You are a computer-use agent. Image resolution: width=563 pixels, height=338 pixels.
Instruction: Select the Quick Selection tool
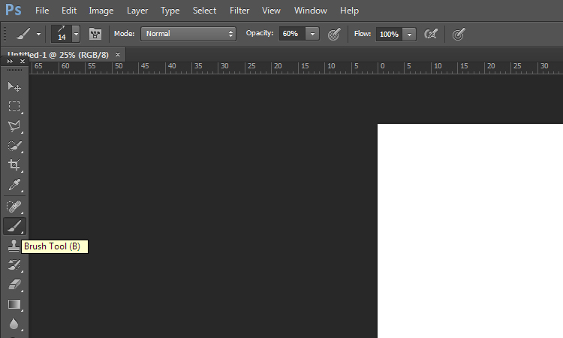[x=14, y=146]
